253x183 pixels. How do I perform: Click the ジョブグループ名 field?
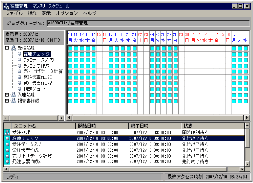pos(148,23)
